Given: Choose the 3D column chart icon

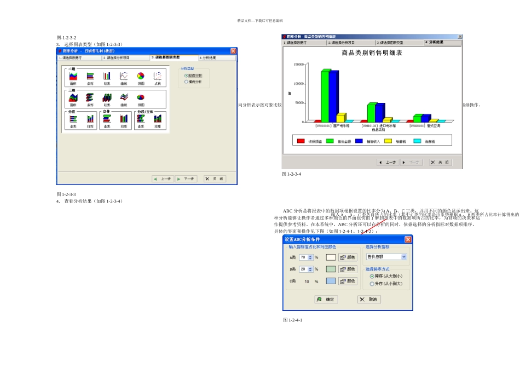Looking at the screenshot, I should coord(107,97).
